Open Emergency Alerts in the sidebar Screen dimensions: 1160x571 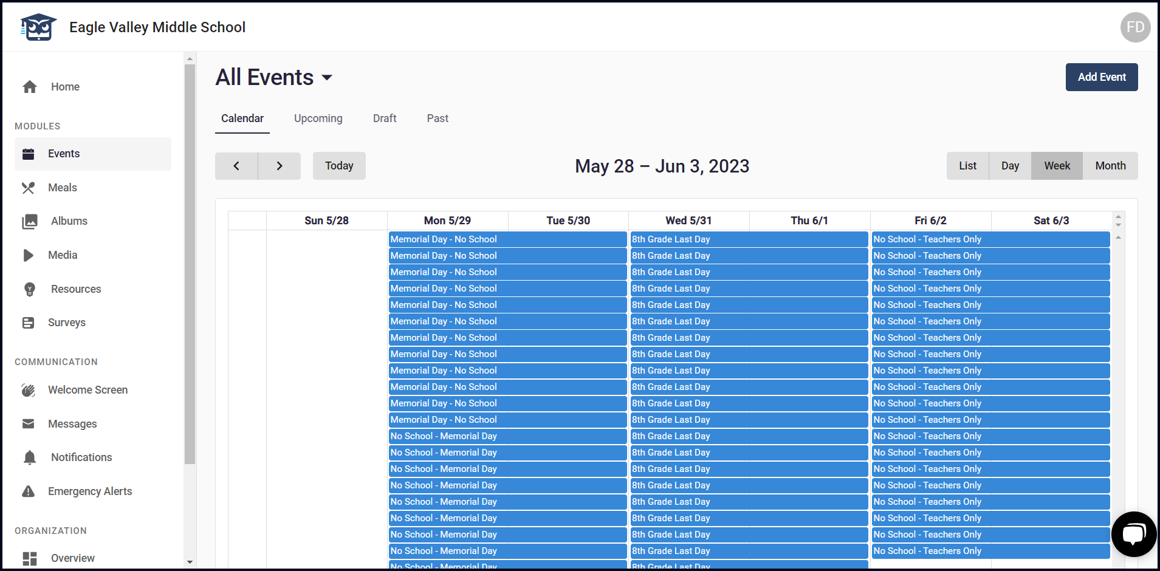coord(93,491)
